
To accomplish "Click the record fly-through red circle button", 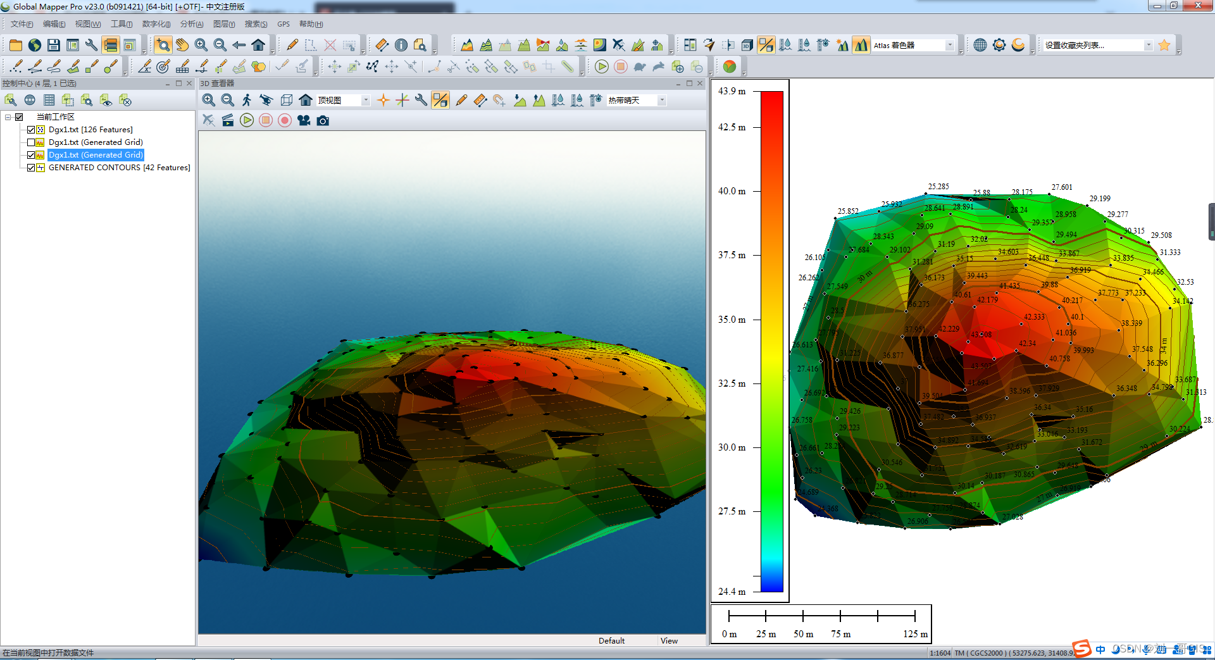I will (x=285, y=120).
